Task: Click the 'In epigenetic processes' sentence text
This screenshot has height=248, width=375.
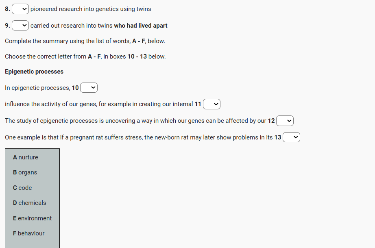Action: (x=37, y=87)
